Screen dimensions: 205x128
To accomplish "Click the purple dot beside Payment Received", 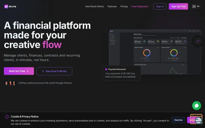I will click(x=106, y=69).
